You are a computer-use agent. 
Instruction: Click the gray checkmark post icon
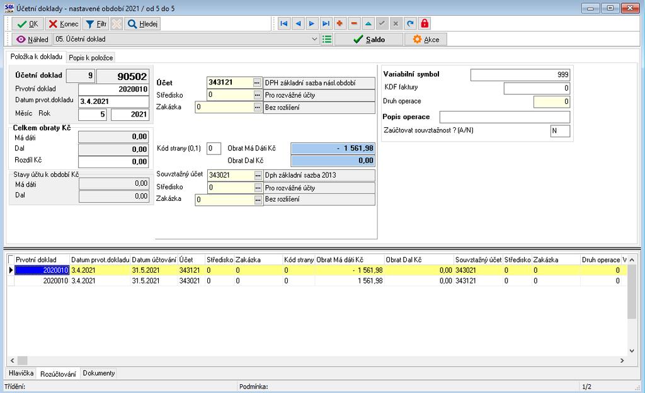(x=382, y=23)
